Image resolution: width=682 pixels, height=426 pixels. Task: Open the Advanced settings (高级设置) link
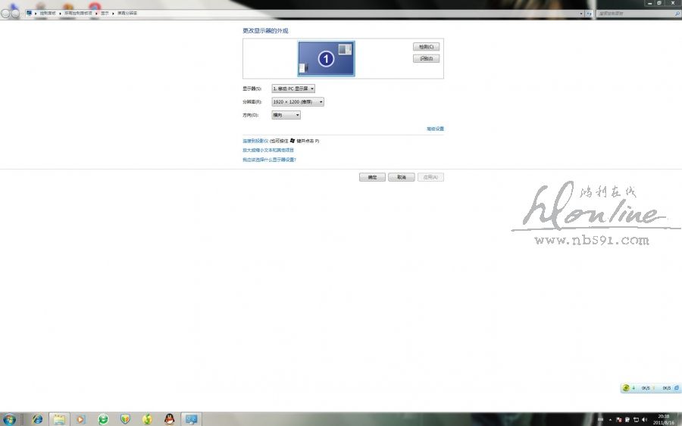pyautogui.click(x=435, y=129)
